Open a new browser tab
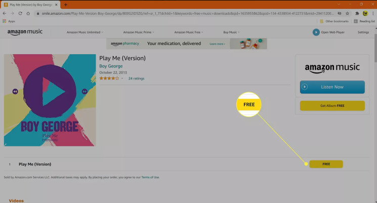The image size is (377, 203). [x=65, y=5]
